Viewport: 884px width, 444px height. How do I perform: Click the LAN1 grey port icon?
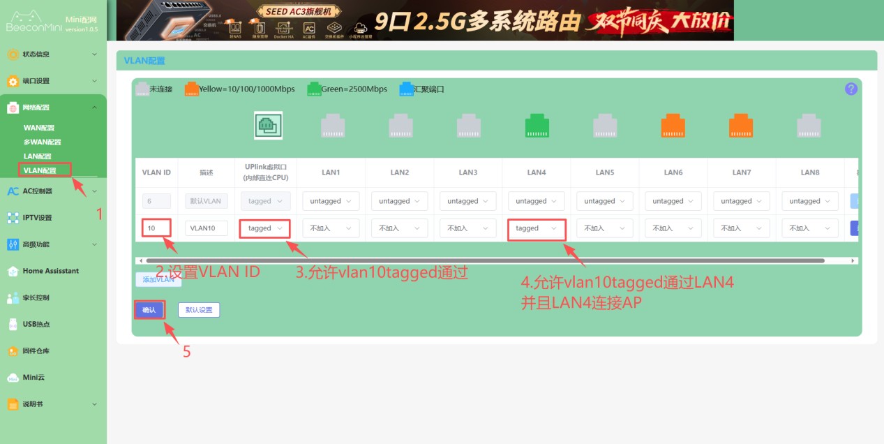[x=333, y=126]
